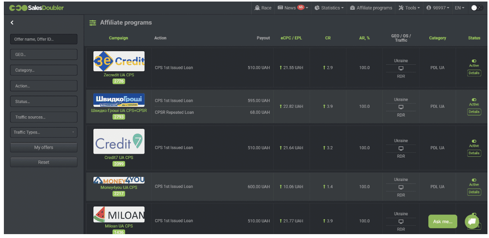Toggle the Credit7 Active status switch
The height and width of the screenshot is (238, 489).
coord(474,141)
